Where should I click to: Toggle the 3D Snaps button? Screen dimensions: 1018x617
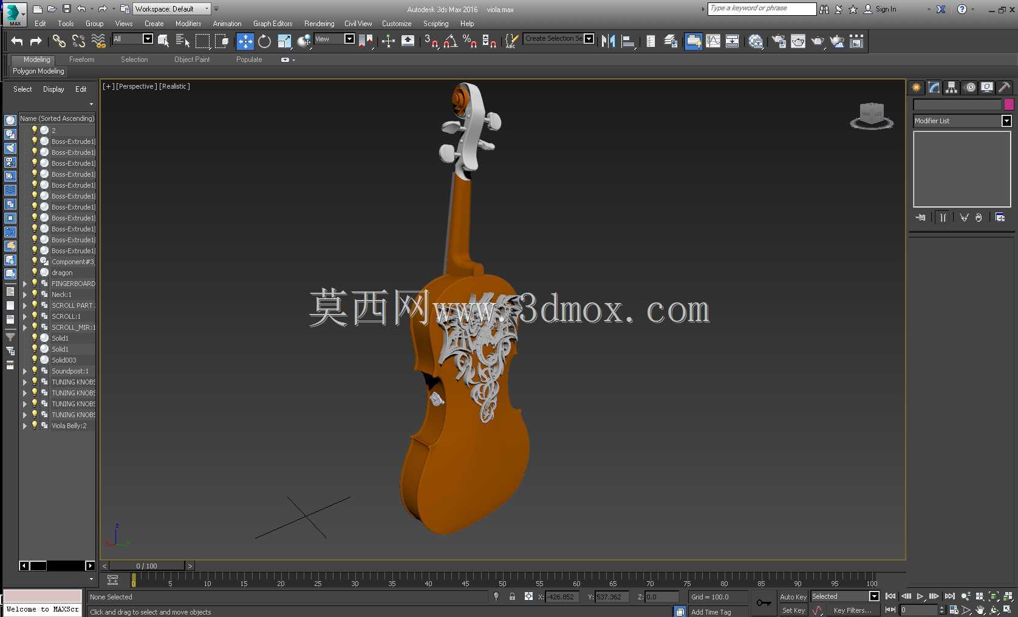[x=431, y=41]
